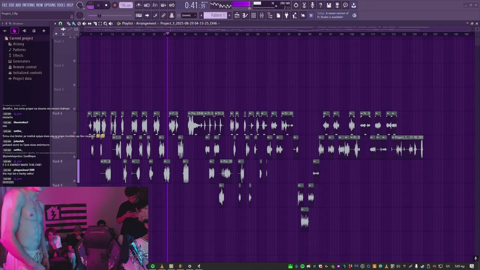Adjust the main pitch knob
480x270 pixels.
pos(80,15)
